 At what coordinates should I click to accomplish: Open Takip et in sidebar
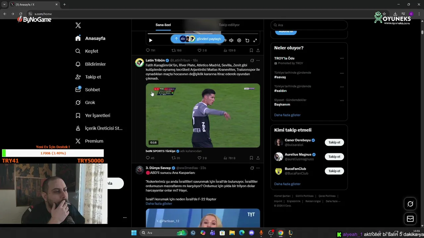pos(88,77)
